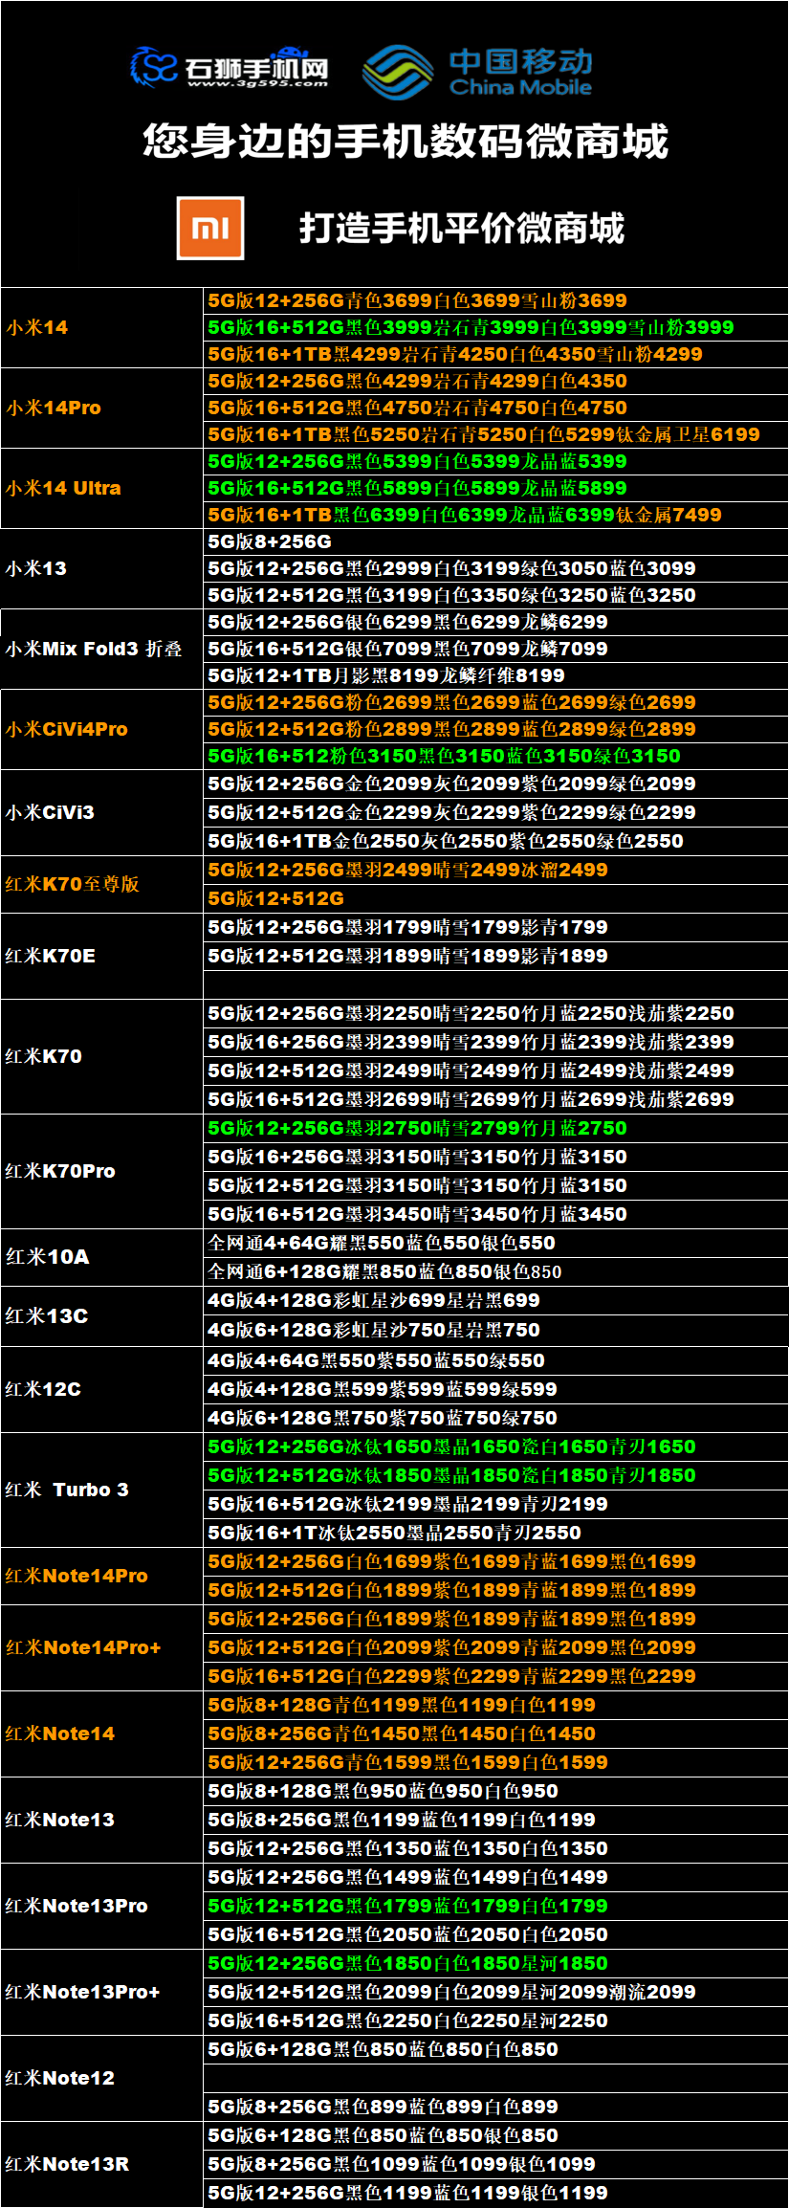Click the orange 5G版12+512G row
This screenshot has height=2208, width=789.
pyautogui.click(x=495, y=898)
